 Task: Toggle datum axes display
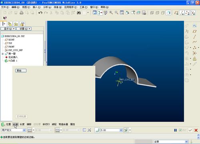(x=182, y=13)
